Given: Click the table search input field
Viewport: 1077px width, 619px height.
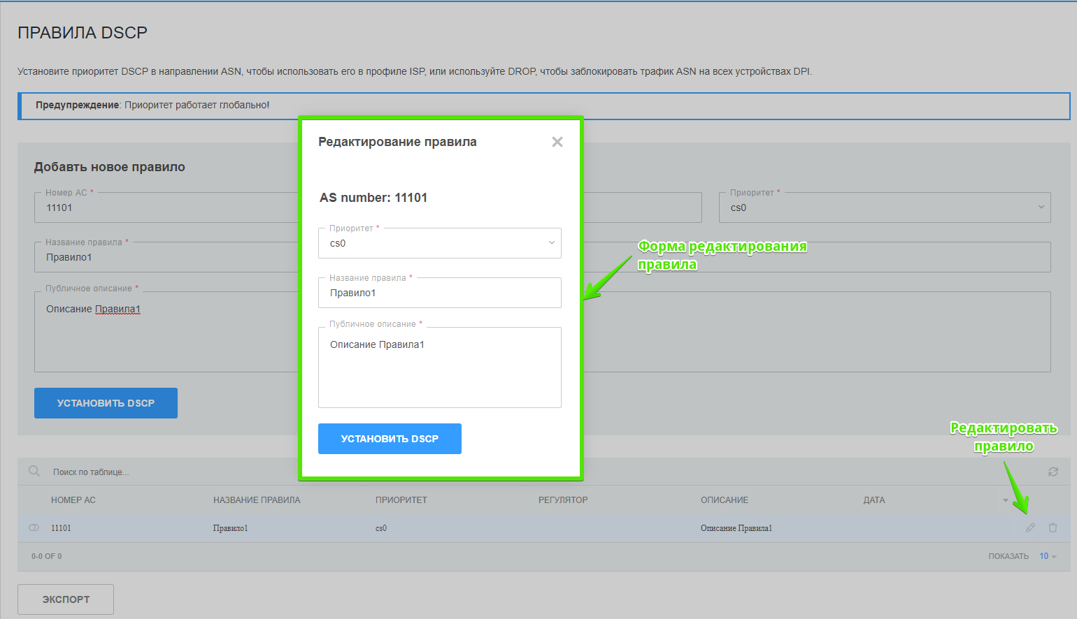Looking at the screenshot, I should [175, 472].
